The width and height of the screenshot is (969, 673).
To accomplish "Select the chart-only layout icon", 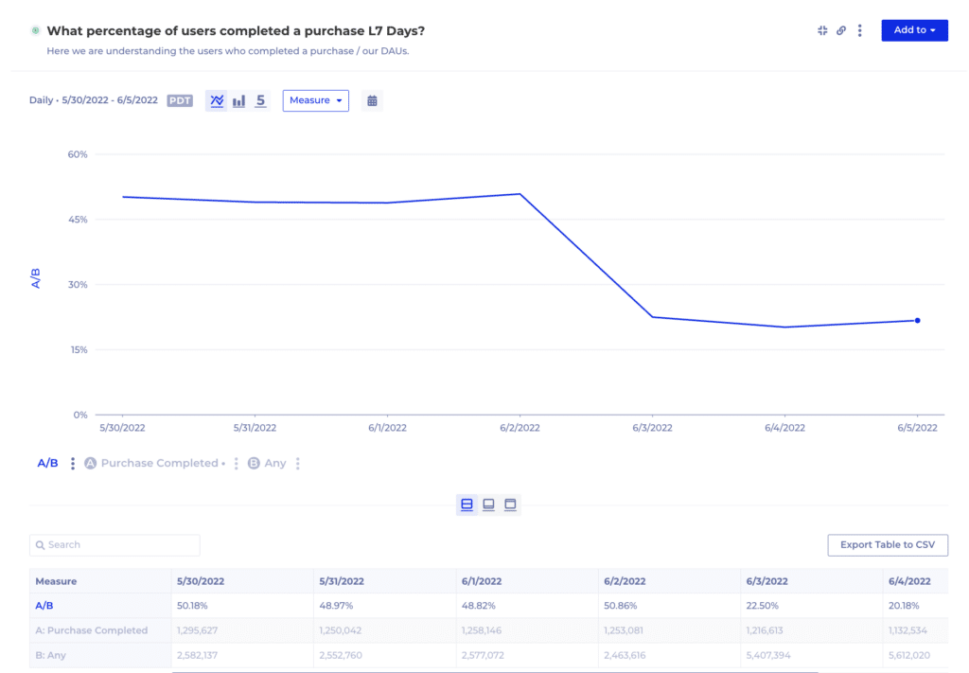I will (x=487, y=505).
